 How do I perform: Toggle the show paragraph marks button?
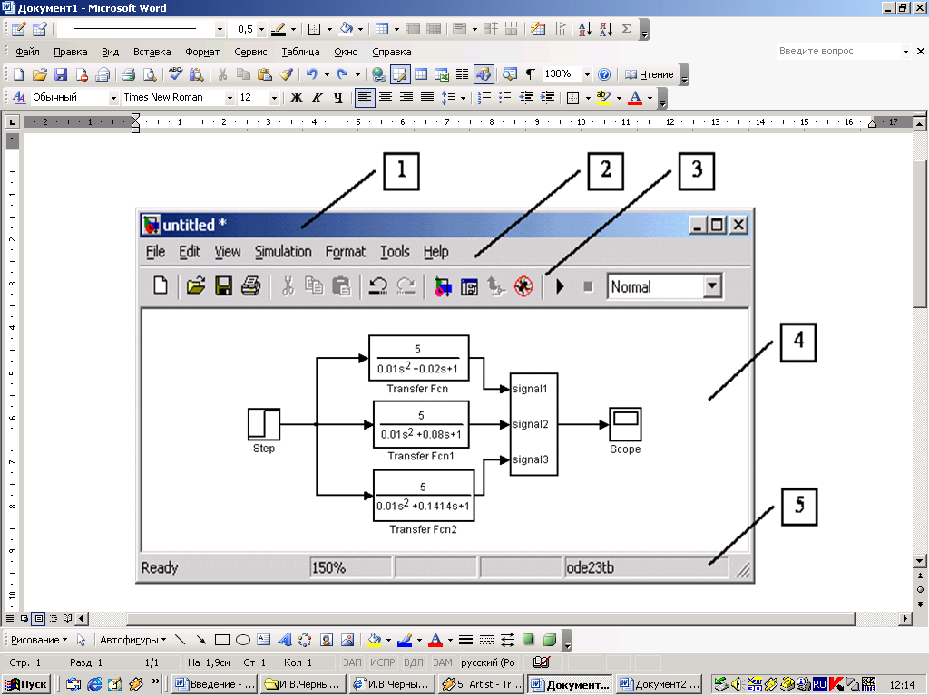click(531, 74)
